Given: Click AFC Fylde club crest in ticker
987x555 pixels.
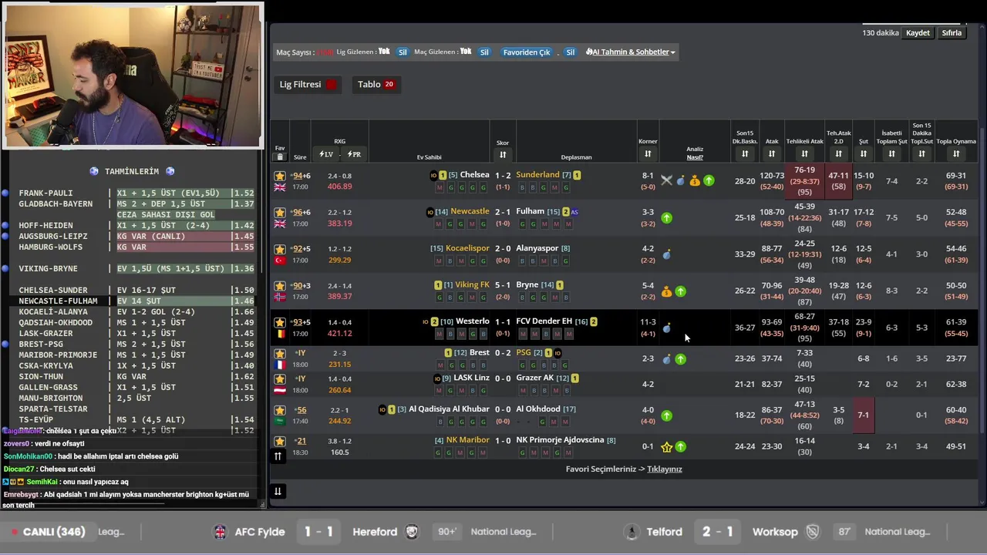Looking at the screenshot, I should pyautogui.click(x=221, y=532).
